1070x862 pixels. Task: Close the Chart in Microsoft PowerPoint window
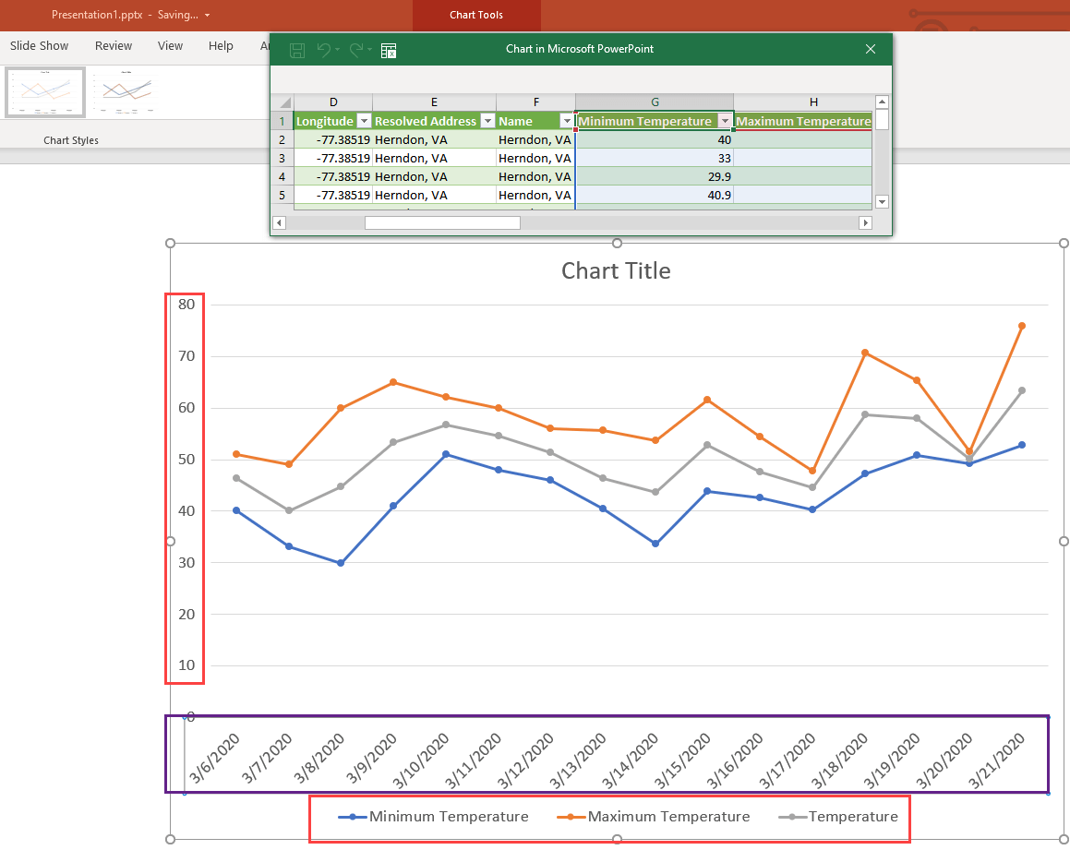[870, 50]
